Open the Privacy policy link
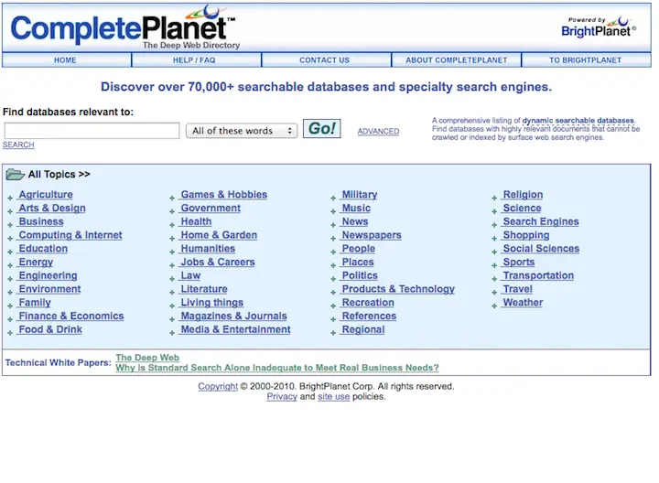Image resolution: width=659 pixels, height=483 pixels. point(282,397)
